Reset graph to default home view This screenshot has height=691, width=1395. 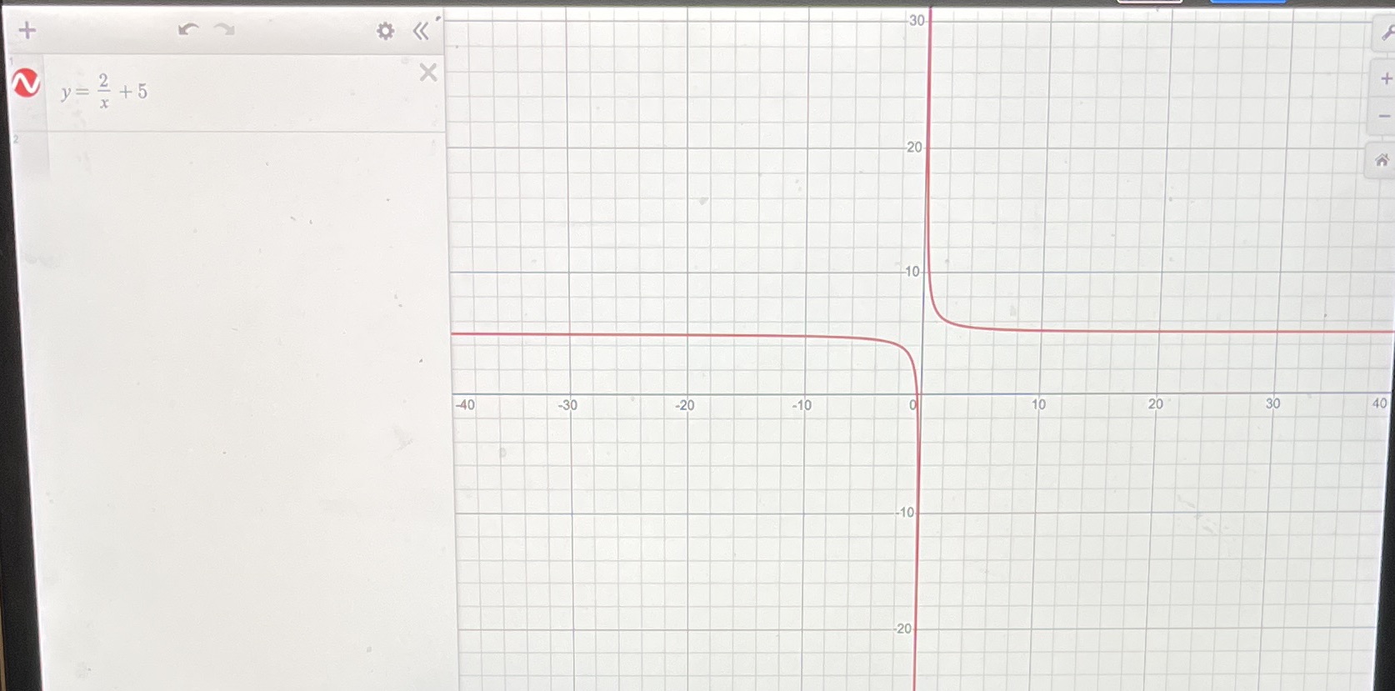[1382, 160]
